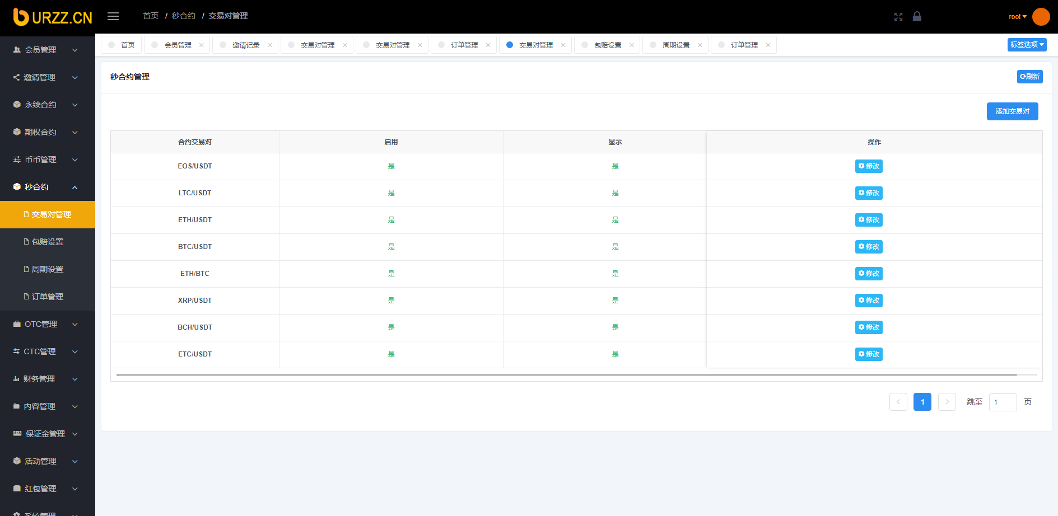Screen dimensions: 1058x516
Task: Open 包赔设置 in the sidebar
Action: [x=48, y=242]
